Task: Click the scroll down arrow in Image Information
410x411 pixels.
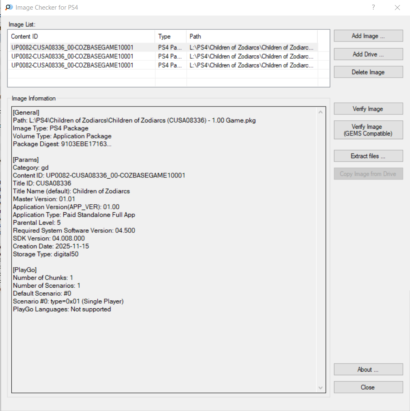Action: coord(321,388)
